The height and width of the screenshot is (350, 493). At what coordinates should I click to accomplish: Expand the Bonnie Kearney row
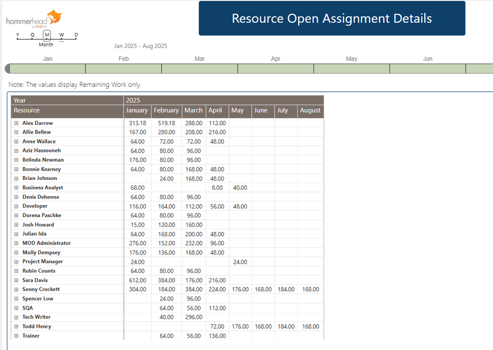(16, 170)
